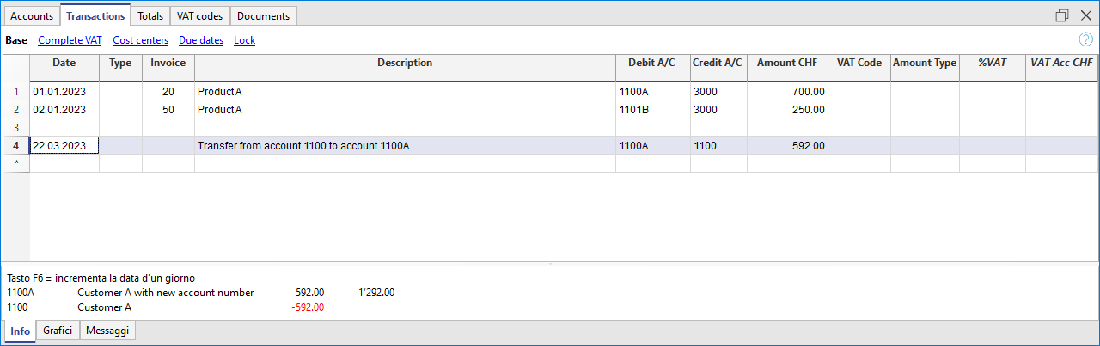Open the Messaggi bottom tab

click(107, 331)
